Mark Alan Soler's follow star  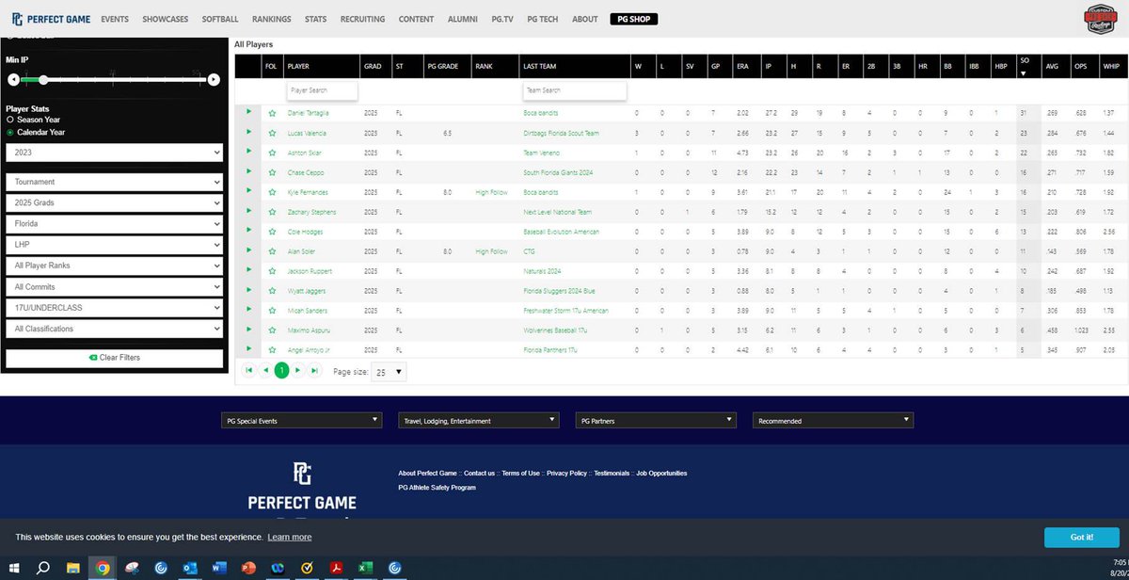(x=272, y=251)
